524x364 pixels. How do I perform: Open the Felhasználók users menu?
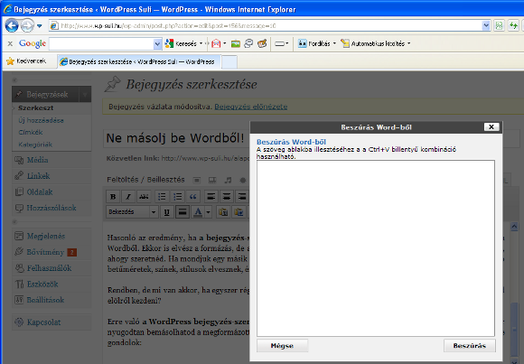pos(49,268)
